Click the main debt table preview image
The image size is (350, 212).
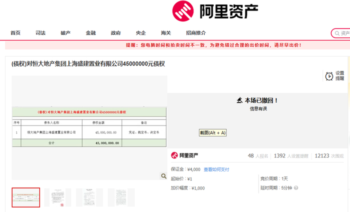(89, 127)
